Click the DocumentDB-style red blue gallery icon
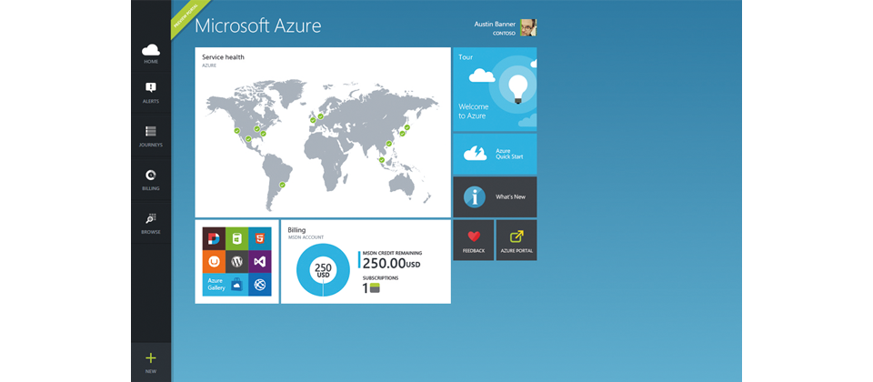 [x=215, y=238]
